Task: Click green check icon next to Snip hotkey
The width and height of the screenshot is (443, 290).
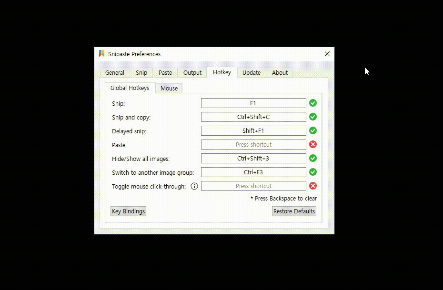Action: click(x=313, y=103)
